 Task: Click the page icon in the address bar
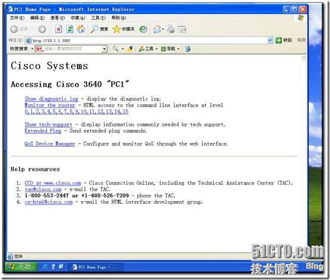28,40
